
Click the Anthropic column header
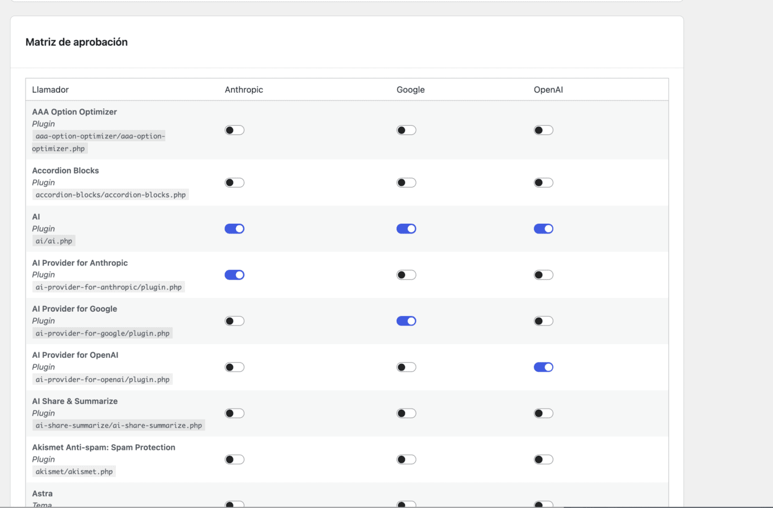(x=244, y=90)
